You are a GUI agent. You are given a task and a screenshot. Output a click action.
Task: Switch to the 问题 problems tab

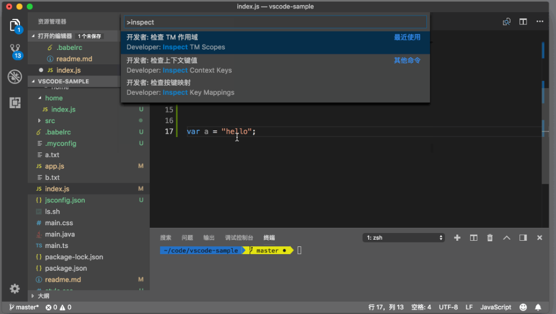tap(187, 237)
